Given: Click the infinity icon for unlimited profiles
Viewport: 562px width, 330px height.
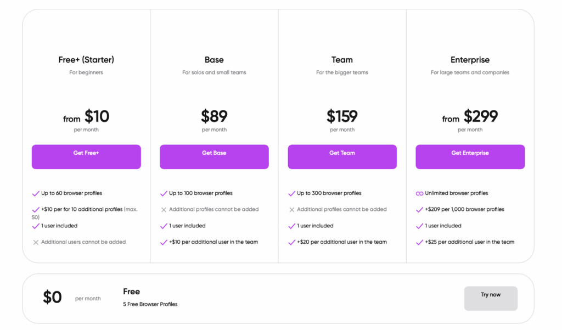Looking at the screenshot, I should (420, 194).
